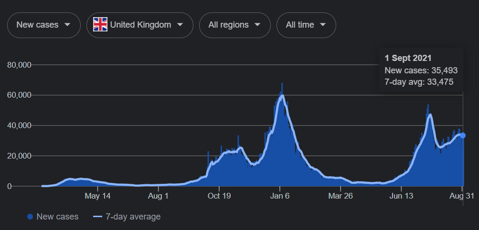Click the Jan 6 peak on chart
The height and width of the screenshot is (230, 479).
pos(282,95)
